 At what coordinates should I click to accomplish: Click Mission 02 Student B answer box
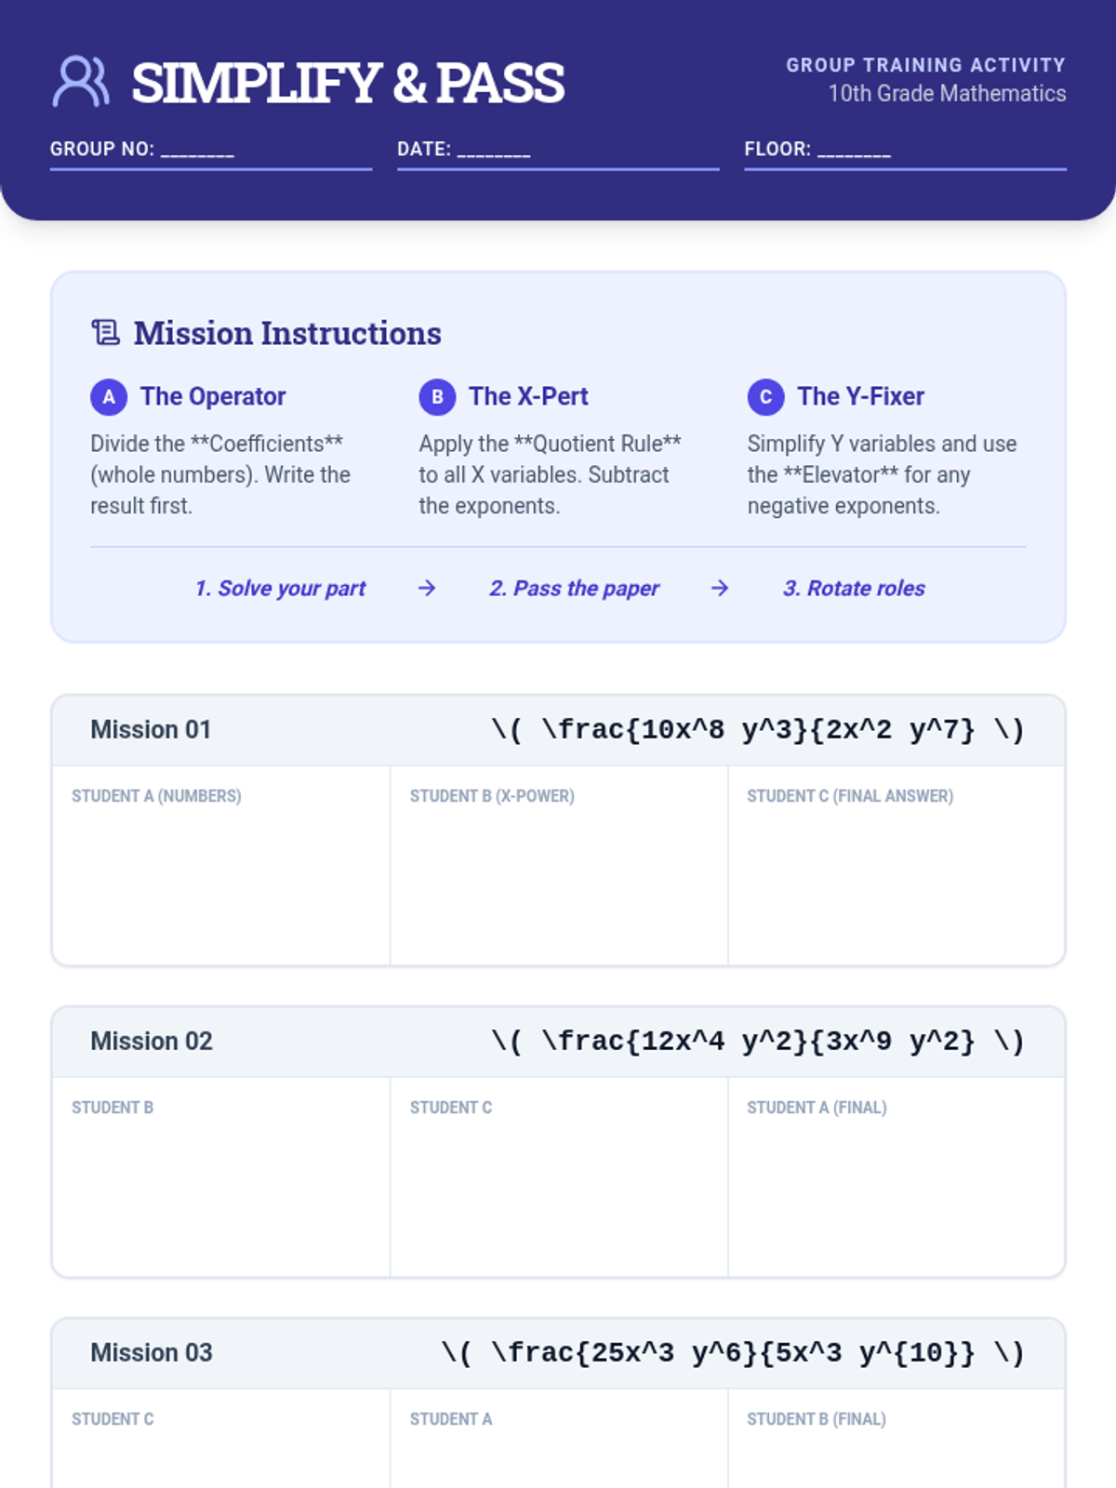(221, 1186)
